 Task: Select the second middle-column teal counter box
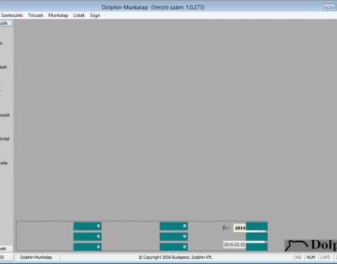pos(173,236)
